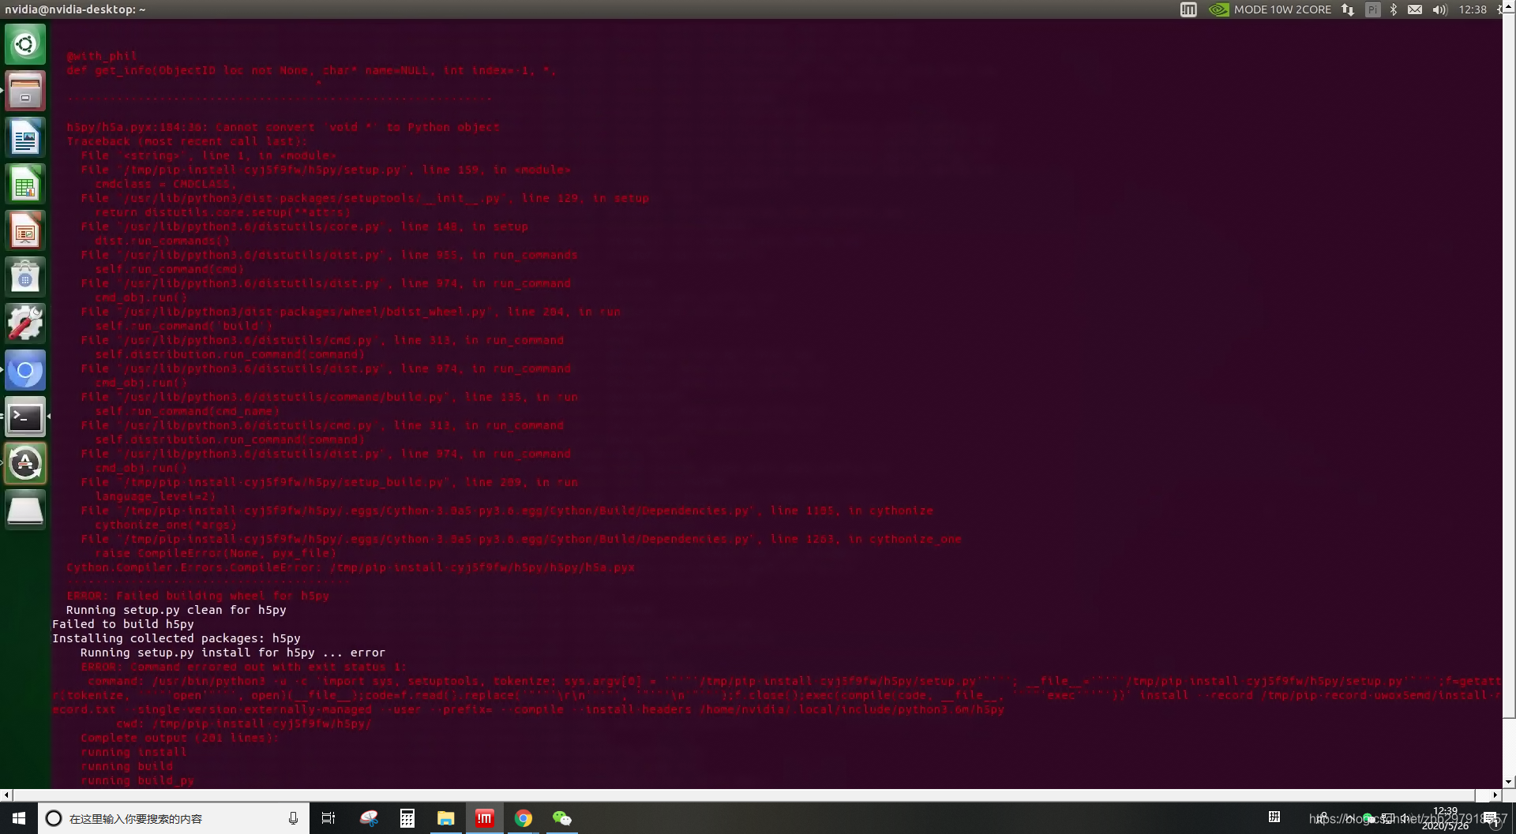Open the Windows Start menu

click(x=19, y=818)
